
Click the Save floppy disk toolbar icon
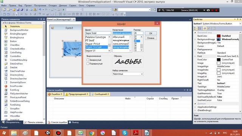click(18, 10)
